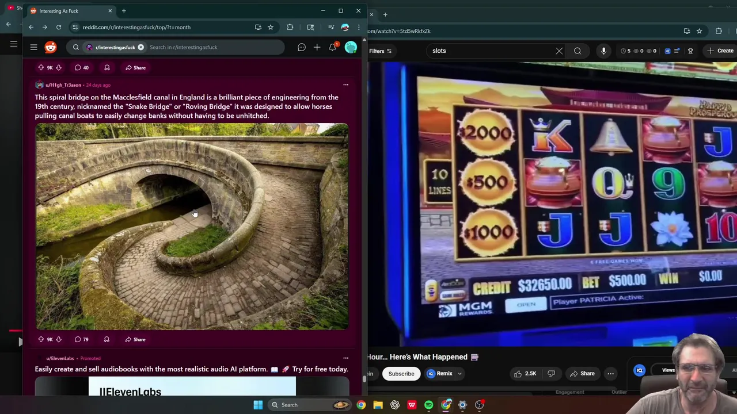Dislike the YouTube video
The height and width of the screenshot is (414, 737).
tap(551, 374)
